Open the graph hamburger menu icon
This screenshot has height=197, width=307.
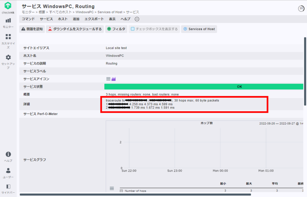112,188
